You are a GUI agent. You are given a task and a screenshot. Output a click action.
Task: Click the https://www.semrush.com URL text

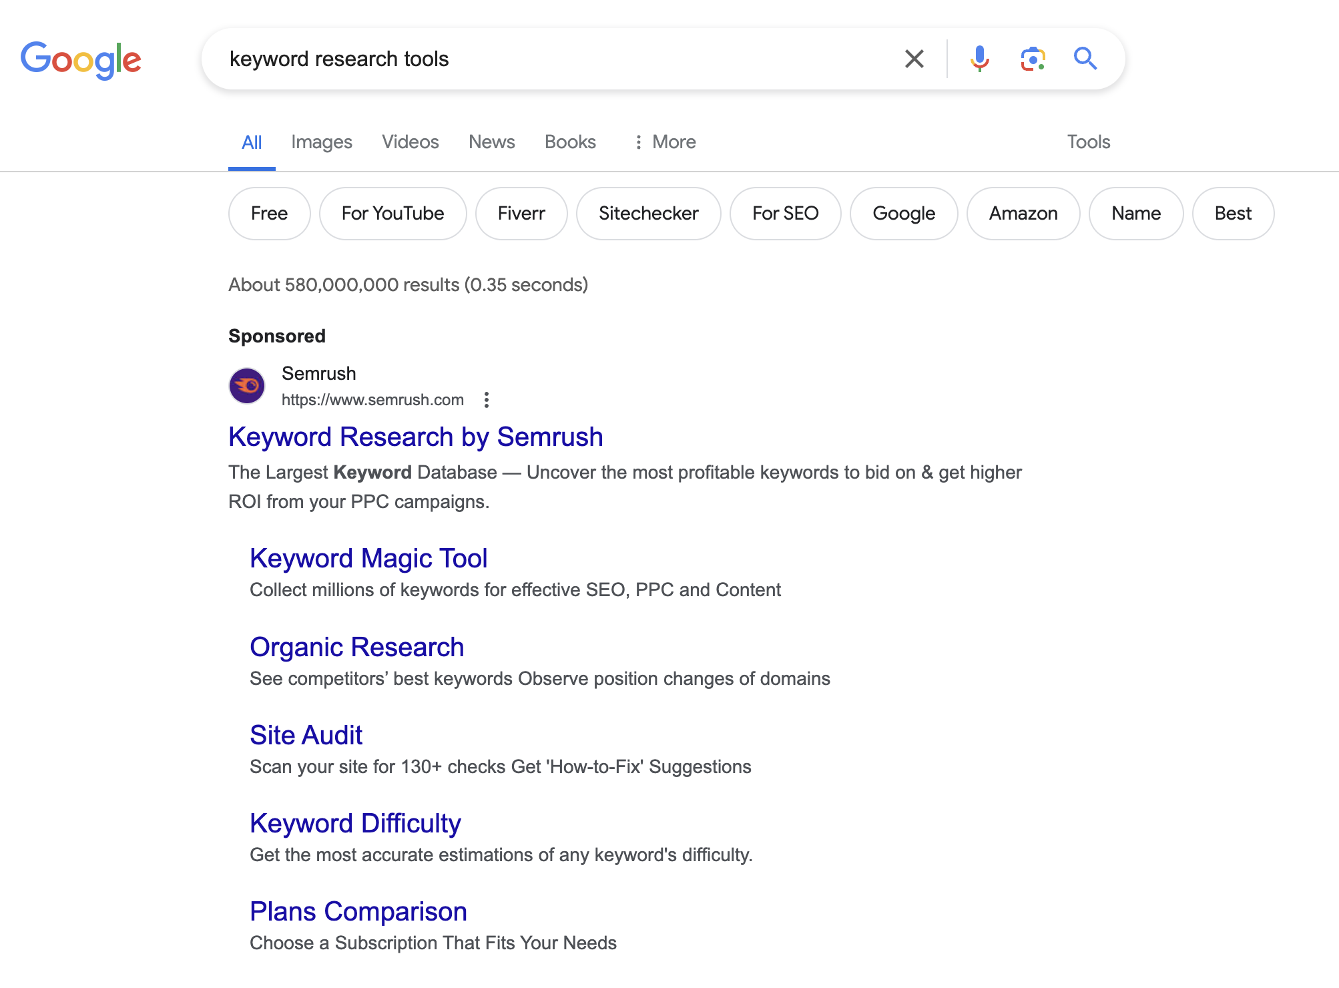tap(372, 400)
